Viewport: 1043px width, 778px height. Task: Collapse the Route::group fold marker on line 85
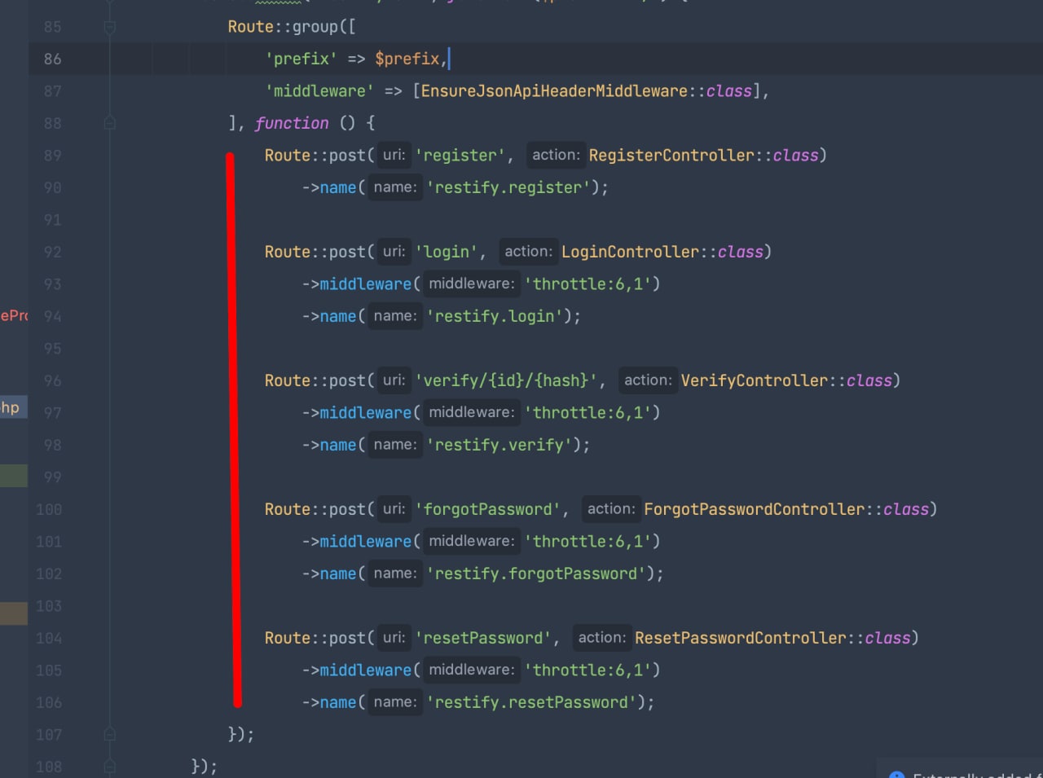pos(110,27)
